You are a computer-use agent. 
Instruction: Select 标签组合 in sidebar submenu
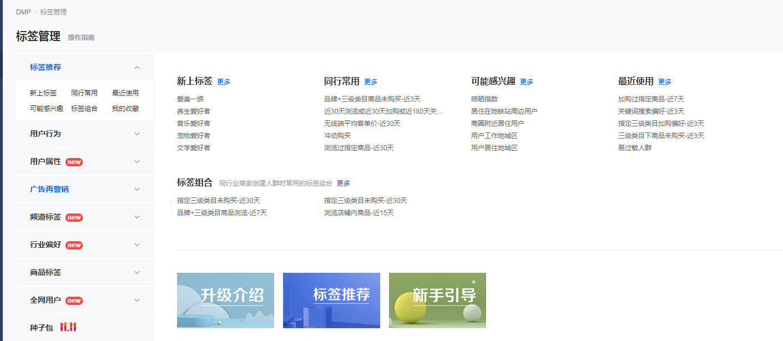point(84,109)
